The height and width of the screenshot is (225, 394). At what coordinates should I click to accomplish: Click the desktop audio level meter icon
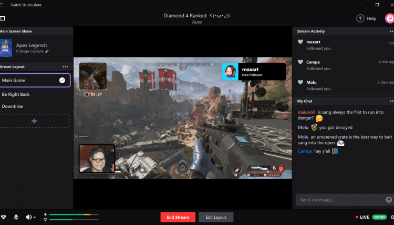[x=45, y=219]
